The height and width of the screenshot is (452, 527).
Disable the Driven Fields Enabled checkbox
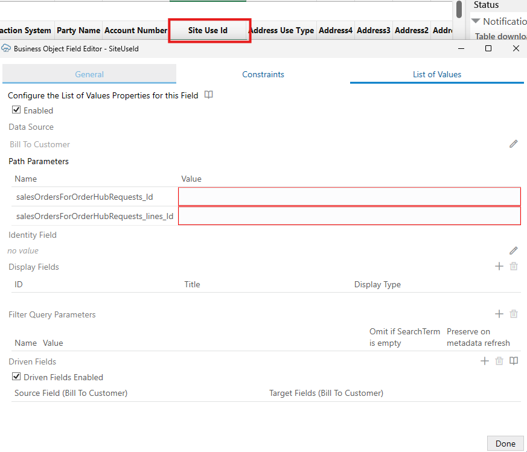[16, 377]
